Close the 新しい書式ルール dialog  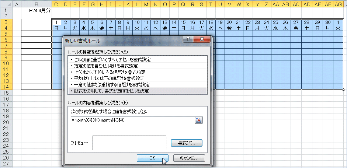click(202, 39)
